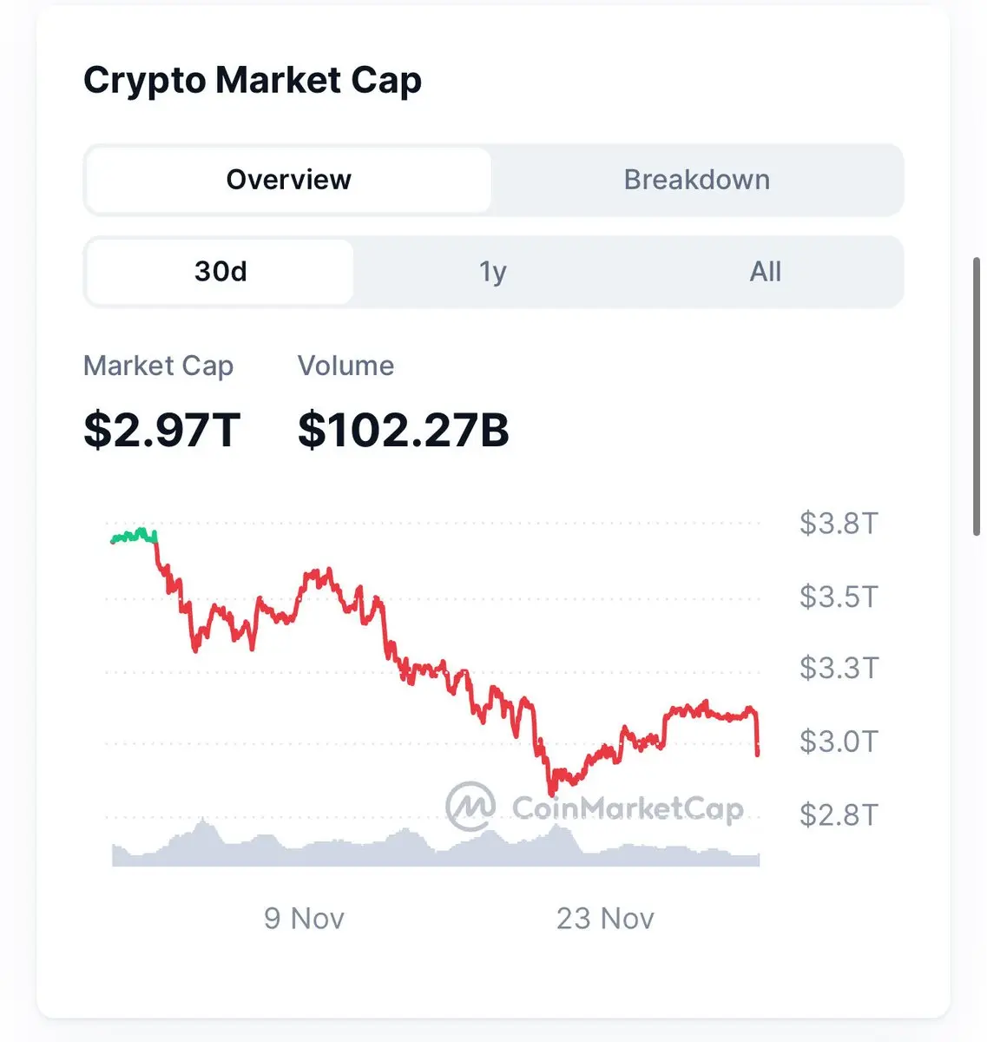Click the Crypto Market Cap heading
Screen dimensions: 987x1042
[253, 81]
